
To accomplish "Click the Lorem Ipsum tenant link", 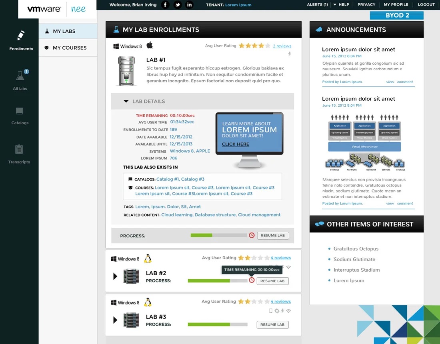I will point(238,5).
